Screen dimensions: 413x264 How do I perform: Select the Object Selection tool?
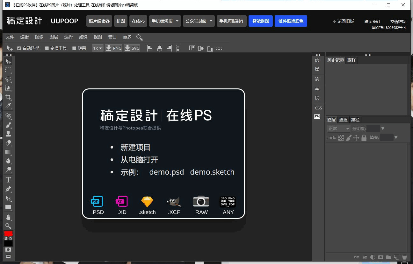click(8, 88)
